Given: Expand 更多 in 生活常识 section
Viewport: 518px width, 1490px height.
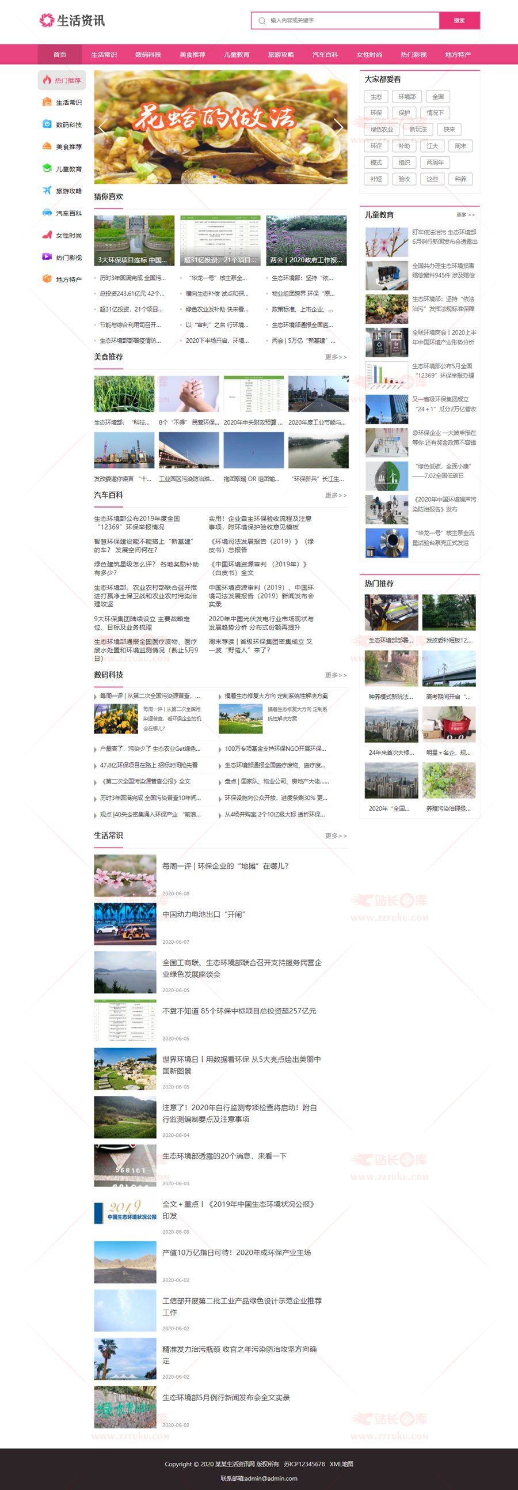Looking at the screenshot, I should pyautogui.click(x=336, y=836).
